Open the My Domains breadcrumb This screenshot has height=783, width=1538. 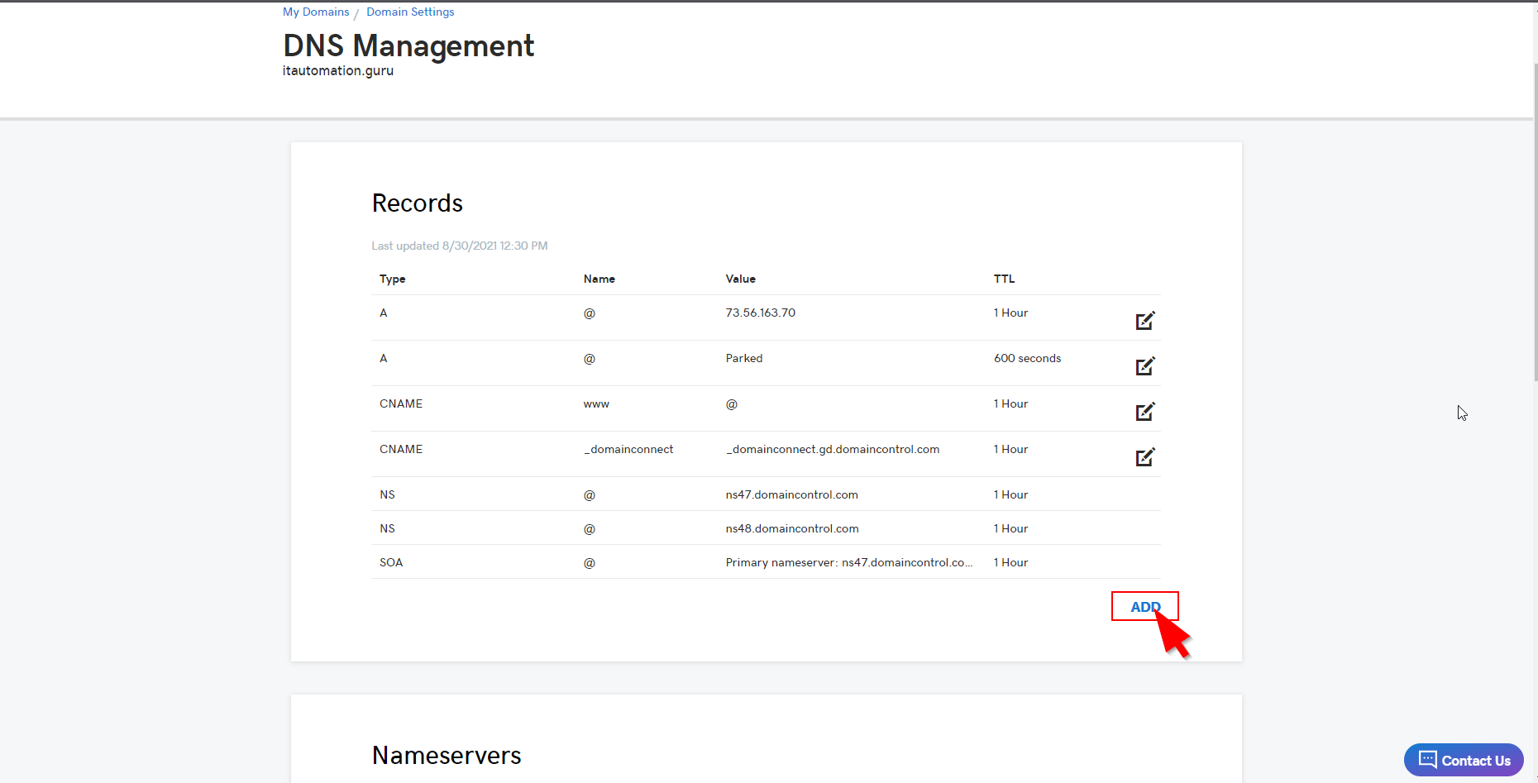(x=316, y=12)
